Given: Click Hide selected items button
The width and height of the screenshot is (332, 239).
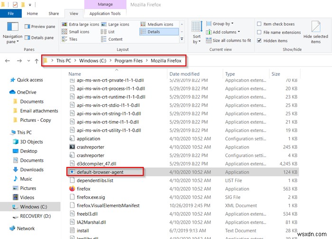Looking at the screenshot, I should click(x=316, y=33).
